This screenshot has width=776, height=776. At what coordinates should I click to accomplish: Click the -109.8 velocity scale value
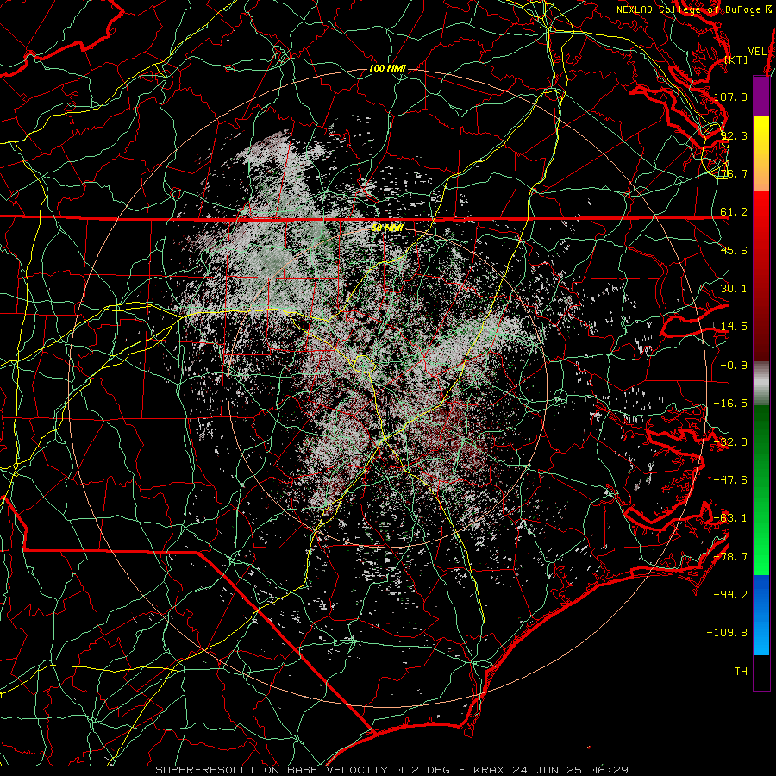[727, 633]
